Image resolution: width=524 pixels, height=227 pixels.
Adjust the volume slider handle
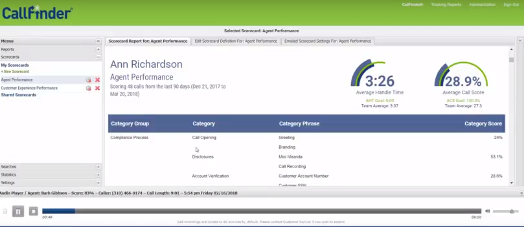pyautogui.click(x=512, y=211)
